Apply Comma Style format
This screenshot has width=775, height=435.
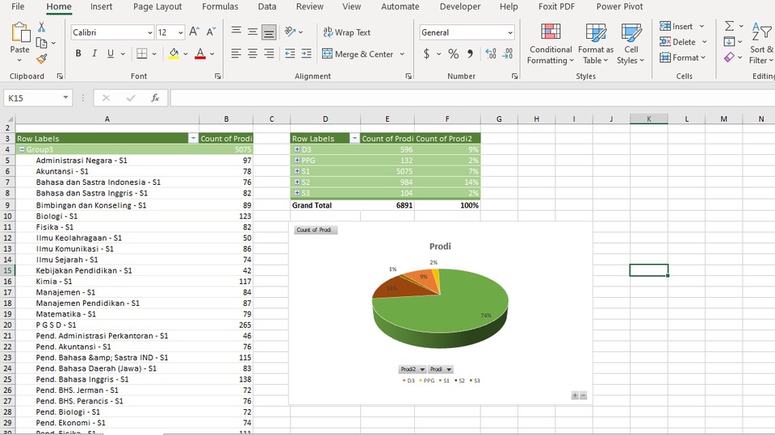point(470,53)
